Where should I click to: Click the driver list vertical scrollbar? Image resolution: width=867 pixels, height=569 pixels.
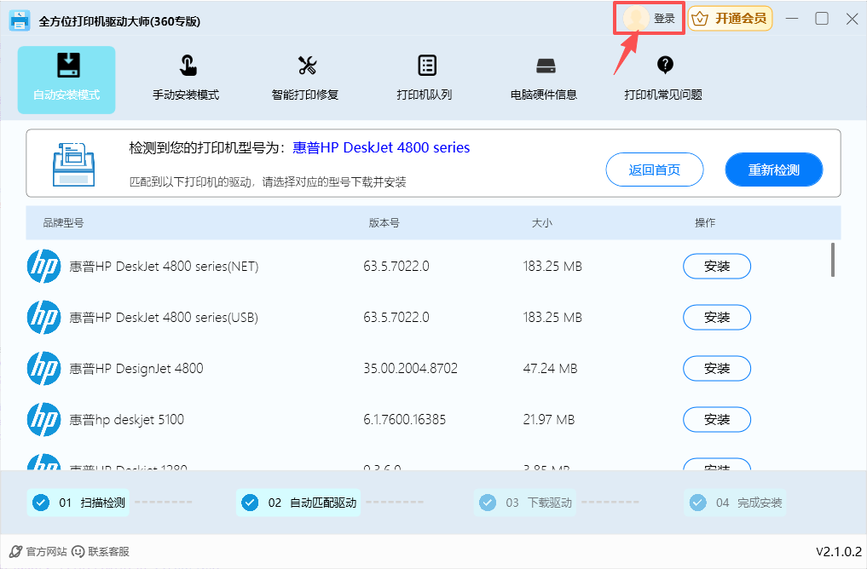point(832,260)
